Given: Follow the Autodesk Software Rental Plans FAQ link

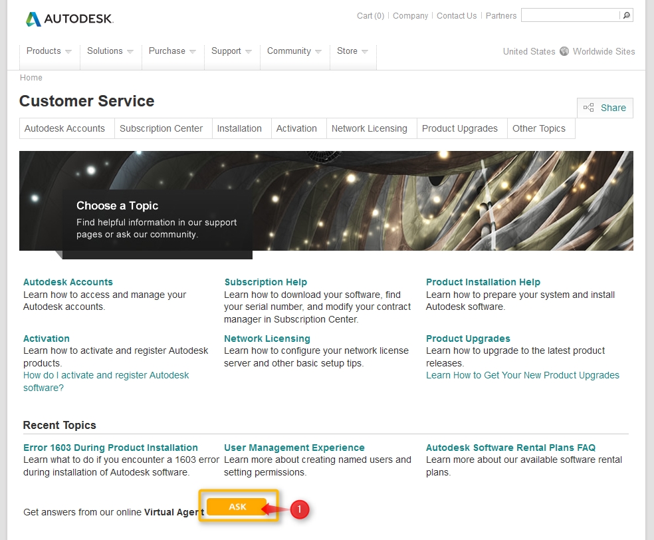Looking at the screenshot, I should [x=510, y=448].
